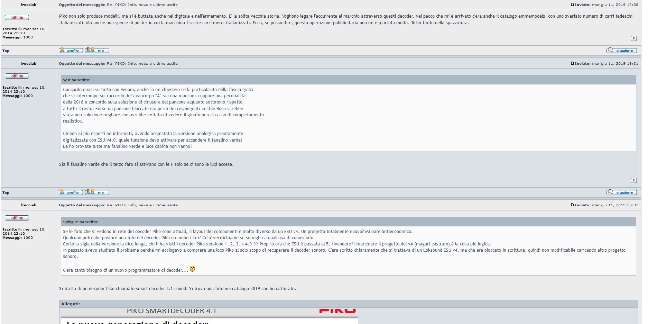Open frecciab username on the 18:32 post
648x324 pixels.
[x=28, y=205]
